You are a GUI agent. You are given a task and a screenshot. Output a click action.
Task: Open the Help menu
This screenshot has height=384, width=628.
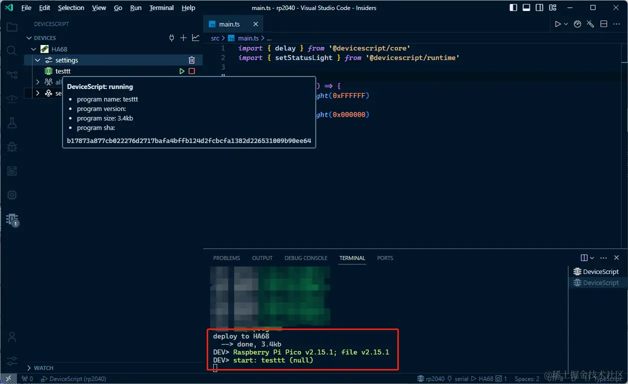(x=188, y=7)
